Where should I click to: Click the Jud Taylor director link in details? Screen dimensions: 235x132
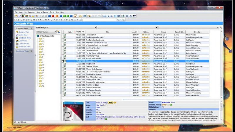point(100,114)
